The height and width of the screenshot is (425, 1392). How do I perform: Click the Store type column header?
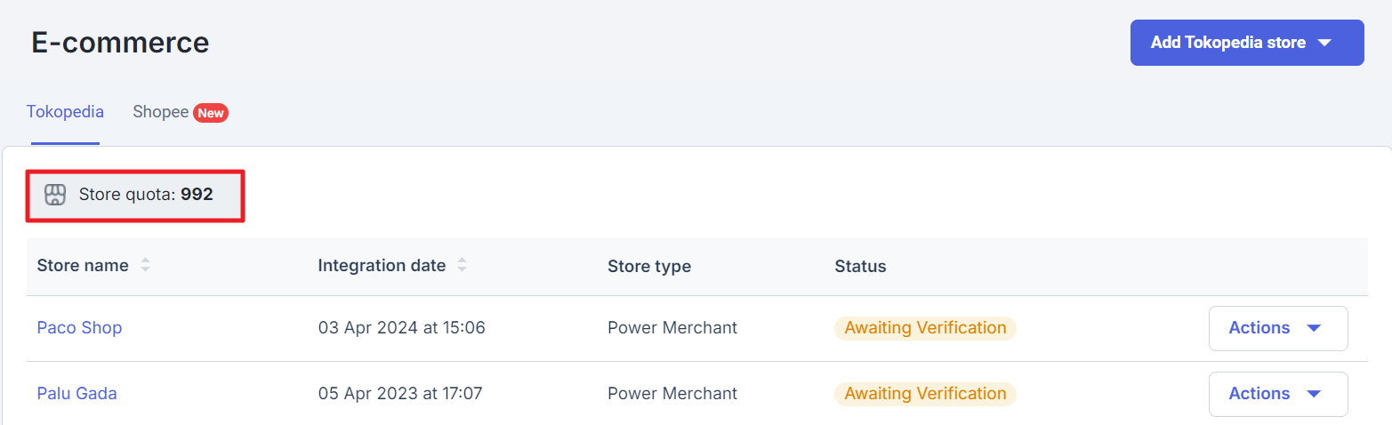tap(649, 266)
